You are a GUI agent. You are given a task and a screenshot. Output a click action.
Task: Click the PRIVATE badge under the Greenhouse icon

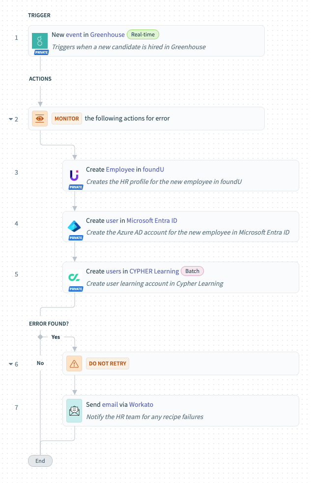click(x=42, y=52)
